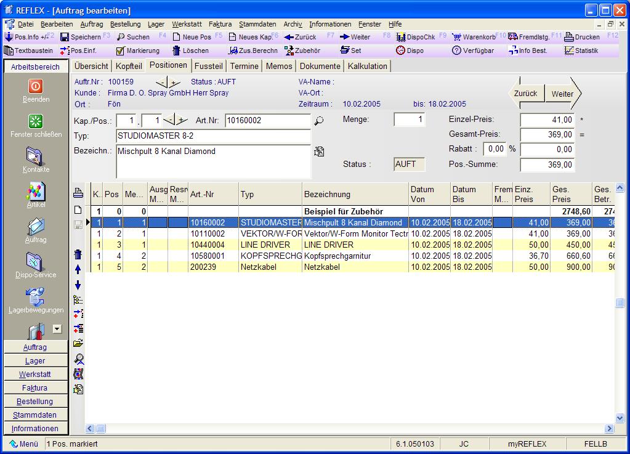Open the Warenkorb toolbar item
Viewport: 630px width, 454px height.
(474, 37)
